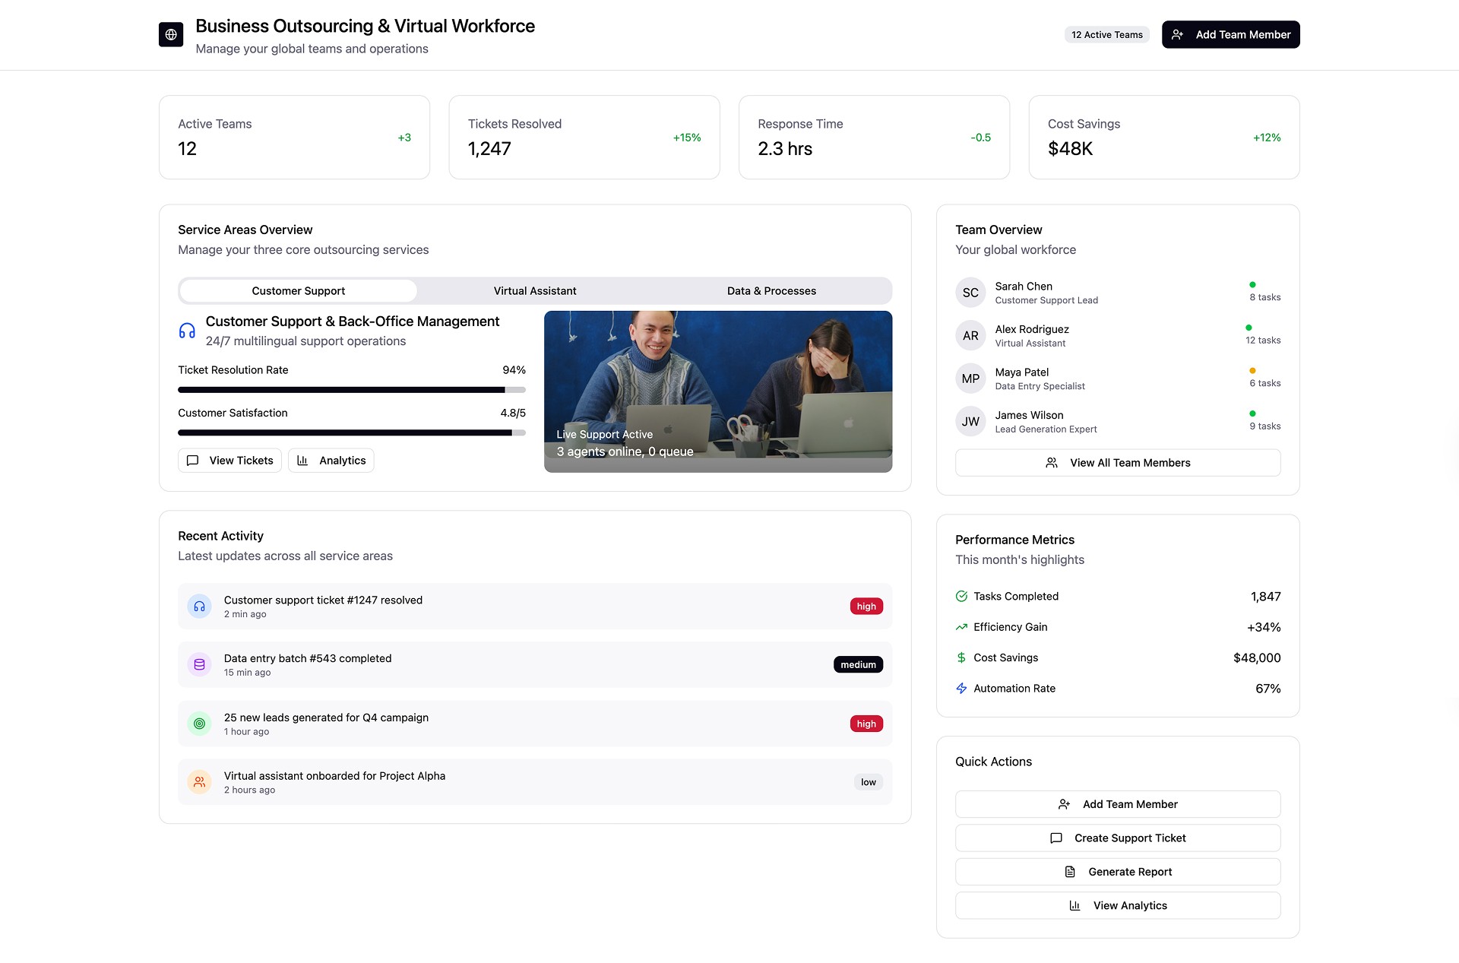The height and width of the screenshot is (963, 1459).
Task: Click View All Team Members
Action: coord(1117,463)
